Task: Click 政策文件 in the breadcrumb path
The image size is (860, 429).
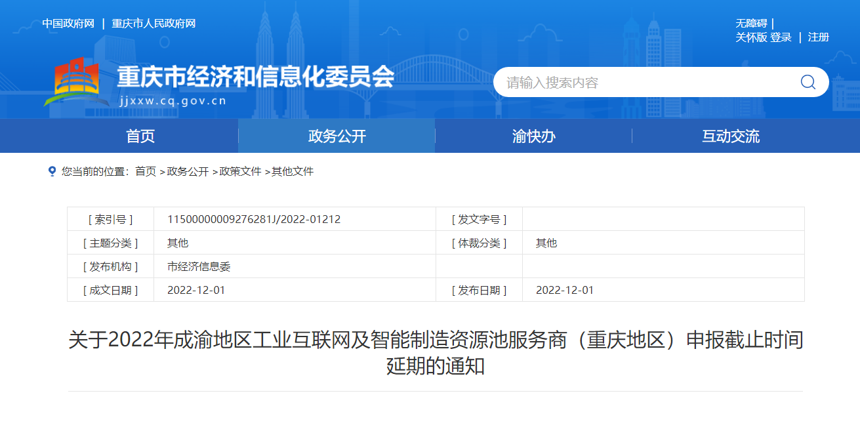Action: click(x=240, y=171)
